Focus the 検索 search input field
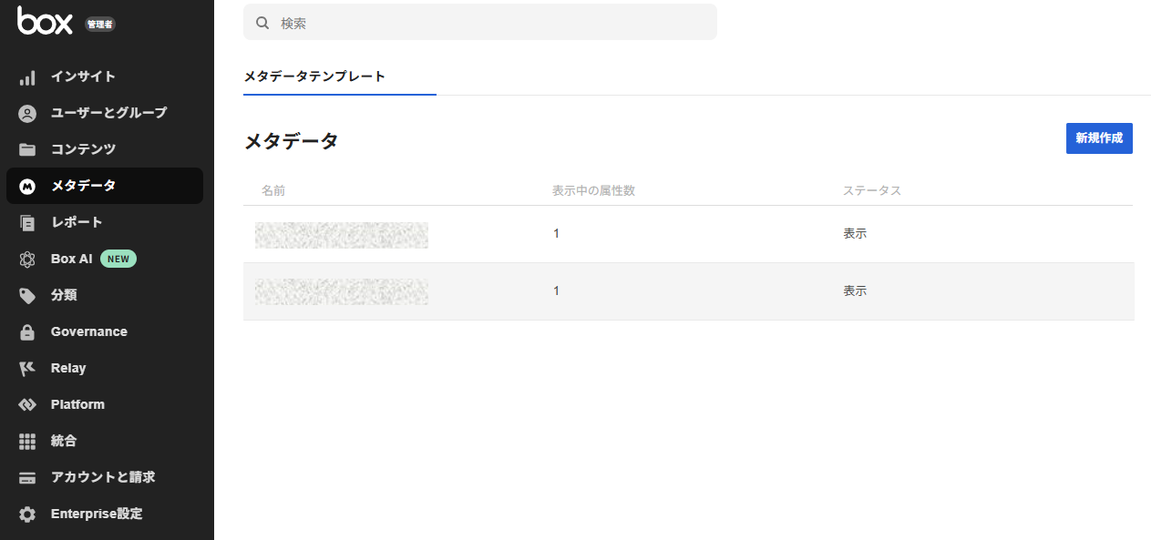The image size is (1151, 540). (492, 23)
